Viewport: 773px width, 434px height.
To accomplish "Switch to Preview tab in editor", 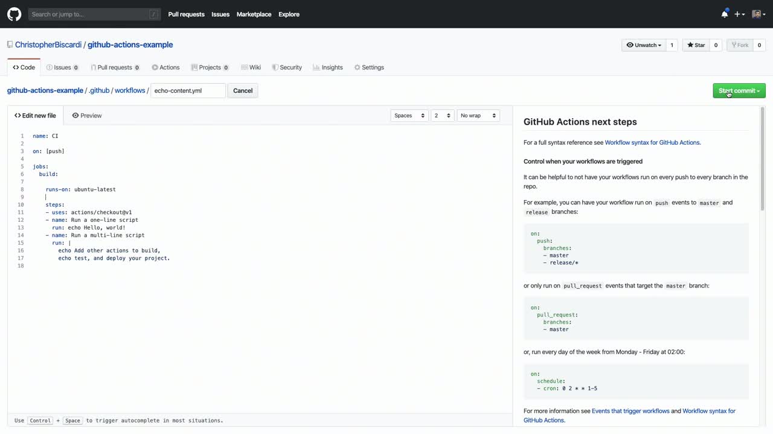I will pos(87,116).
